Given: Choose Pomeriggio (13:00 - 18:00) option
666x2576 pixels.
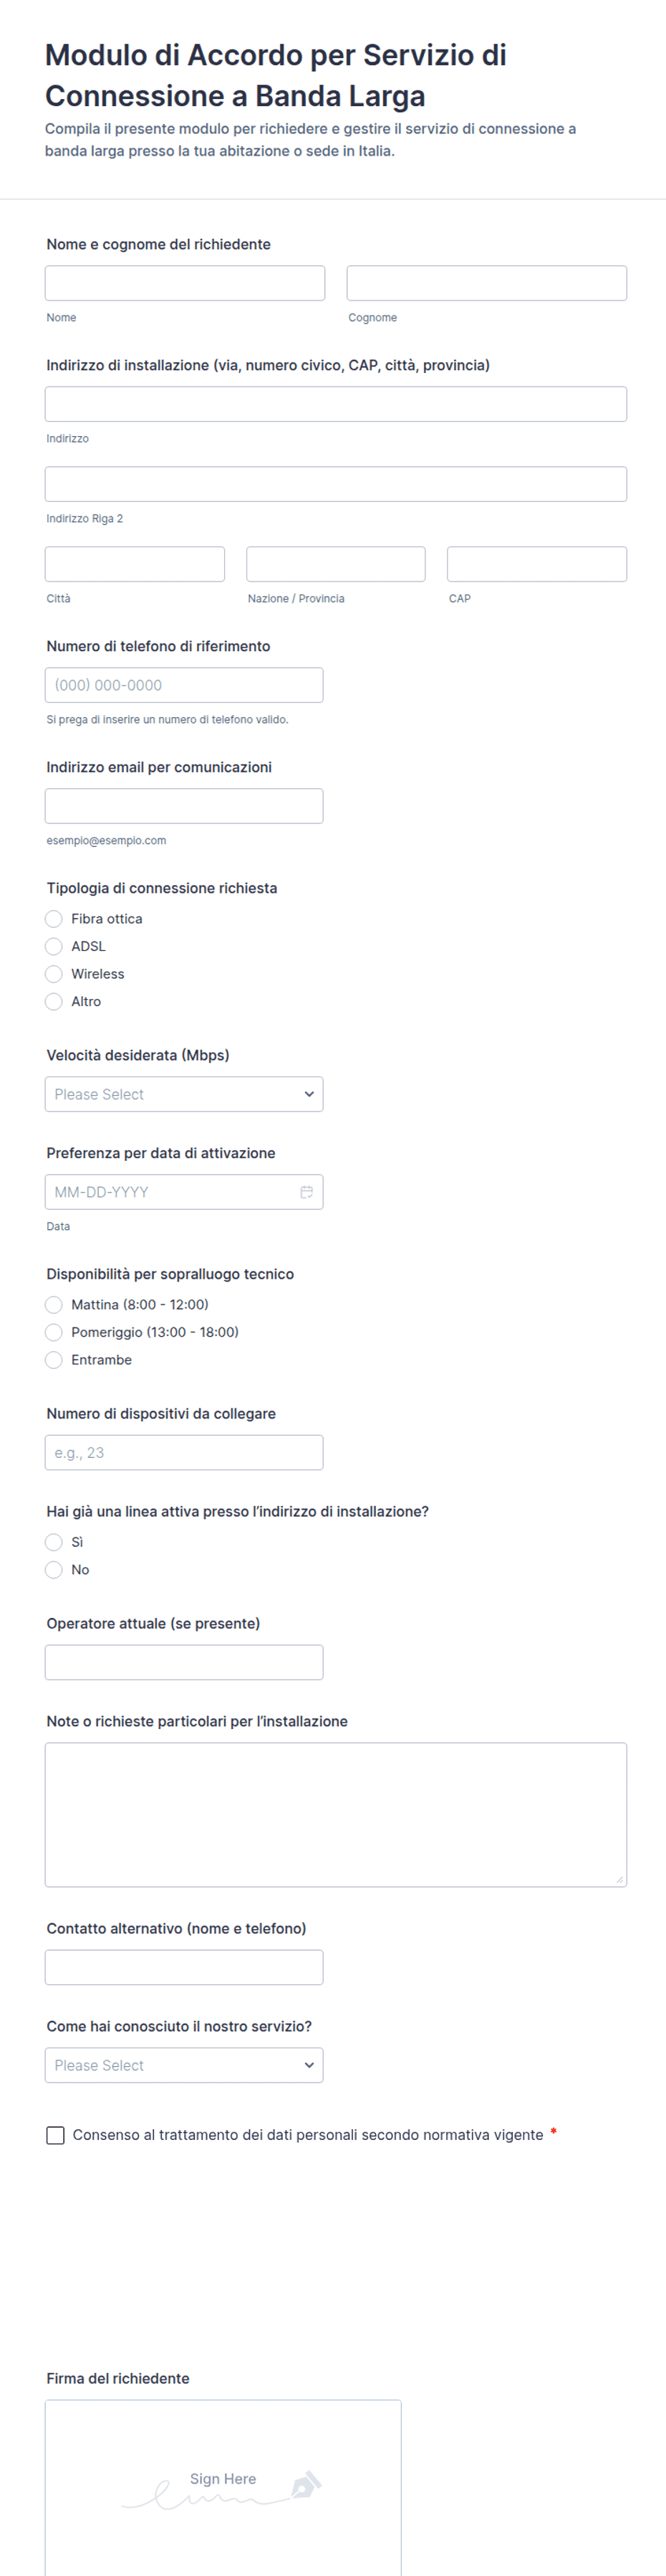Looking at the screenshot, I should tap(54, 1332).
